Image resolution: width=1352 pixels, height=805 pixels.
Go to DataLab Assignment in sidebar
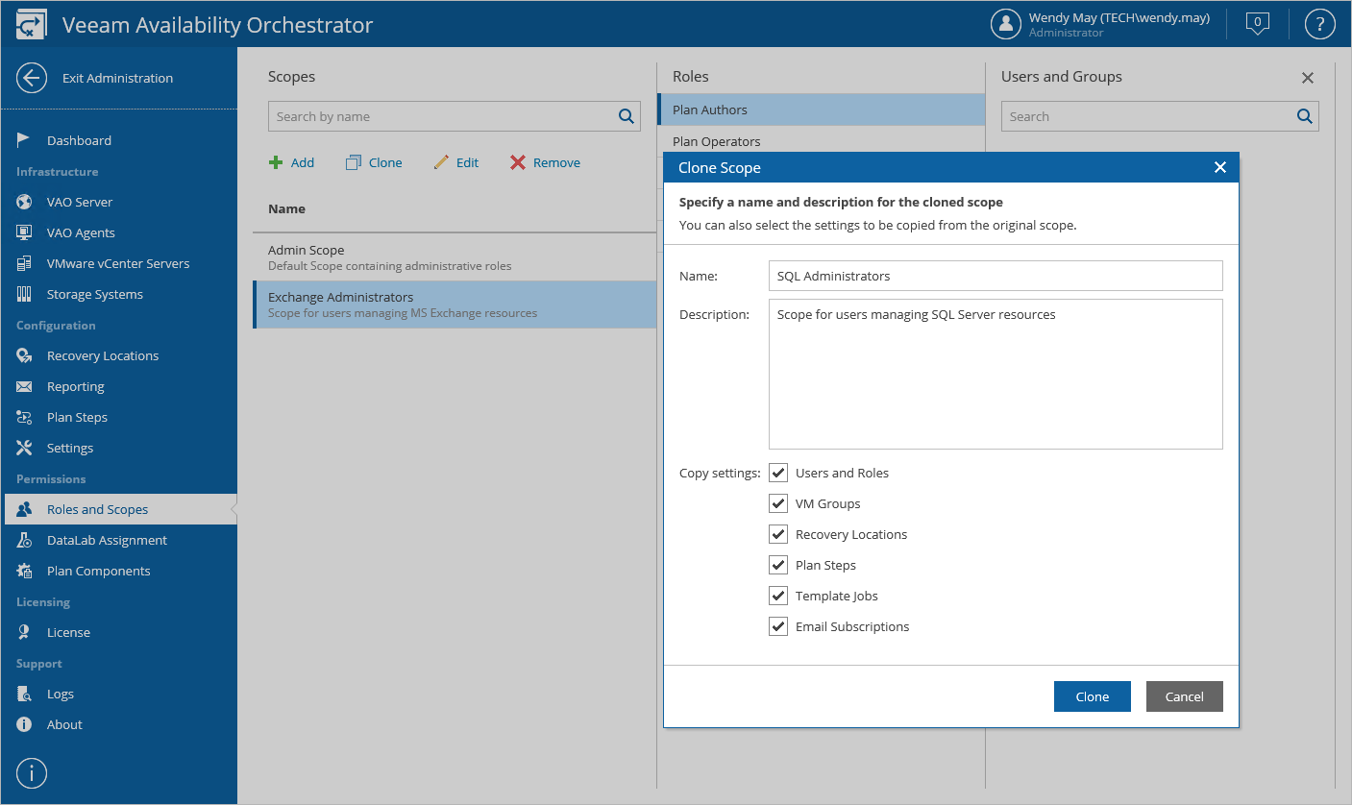[x=107, y=540]
